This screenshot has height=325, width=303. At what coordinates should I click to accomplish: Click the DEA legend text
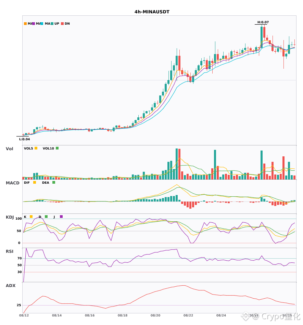pyautogui.click(x=46, y=183)
